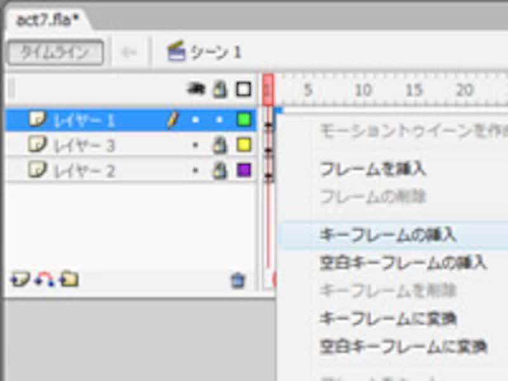This screenshot has width=508, height=381.
Task: Click the delete layer trash icon
Action: (238, 280)
